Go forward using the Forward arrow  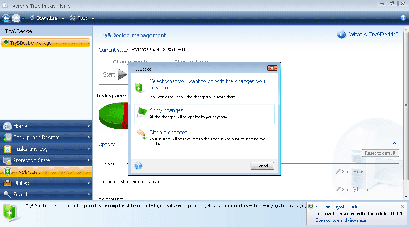pos(16,18)
